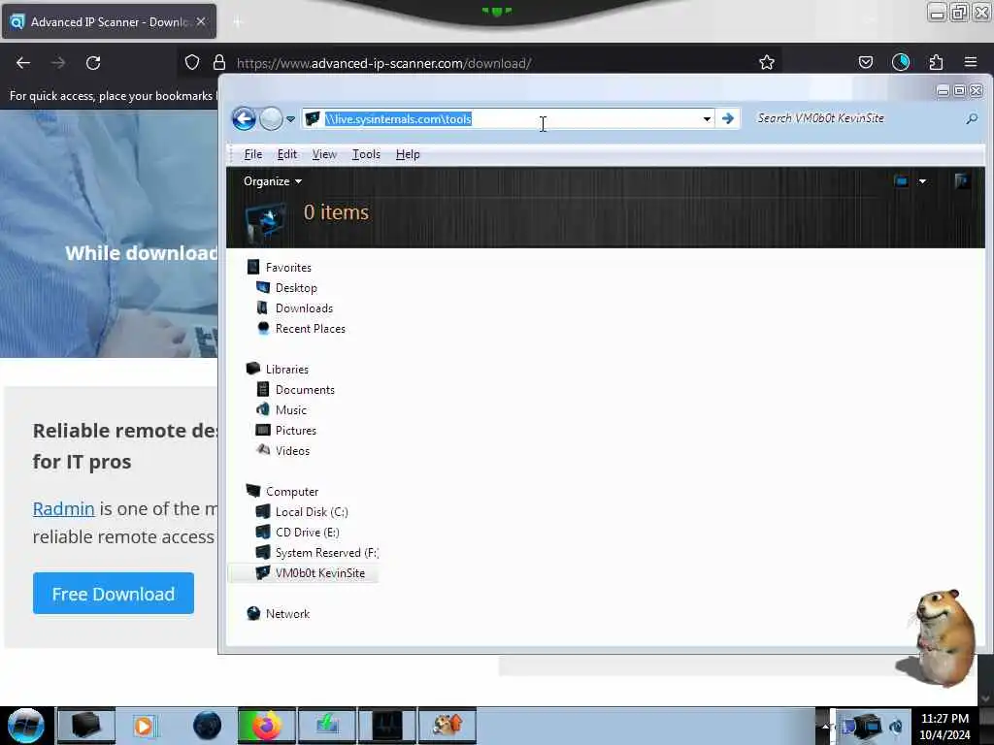Screen dimensions: 994x745
Task: Click the Network globe icon
Action: click(253, 613)
